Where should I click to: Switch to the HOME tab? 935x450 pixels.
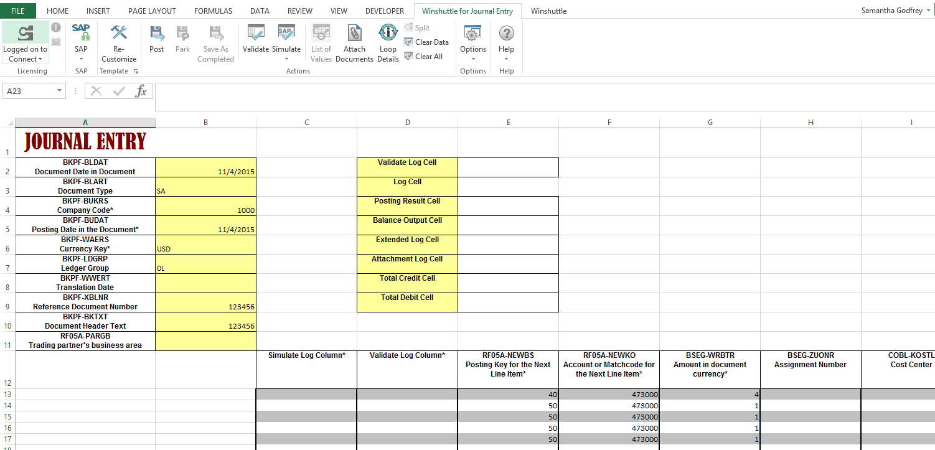58,11
